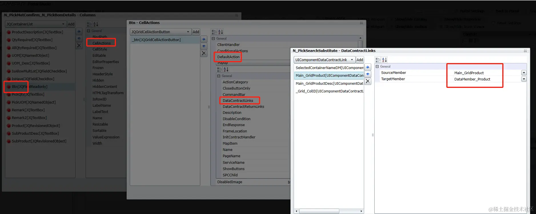The width and height of the screenshot is (536, 214).
Task: Move link down in DataContractLinks dialog
Action: pos(368,74)
